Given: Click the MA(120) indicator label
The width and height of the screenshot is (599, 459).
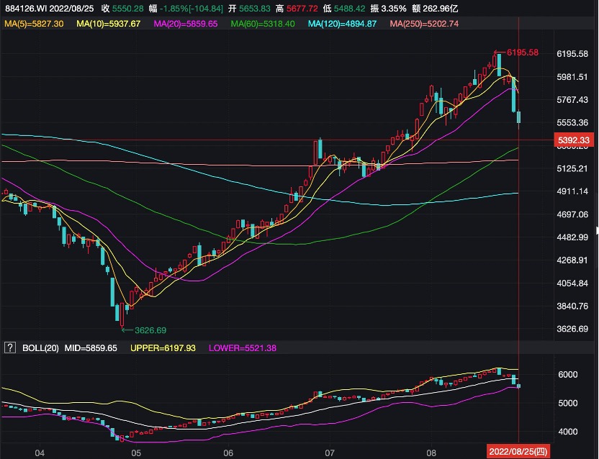Looking at the screenshot, I should 342,24.
